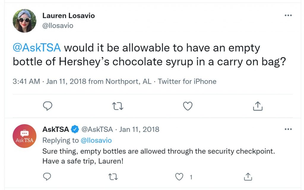The width and height of the screenshot is (304, 190).
Task: Reply to the AskTSA response tweet
Action: [47, 177]
